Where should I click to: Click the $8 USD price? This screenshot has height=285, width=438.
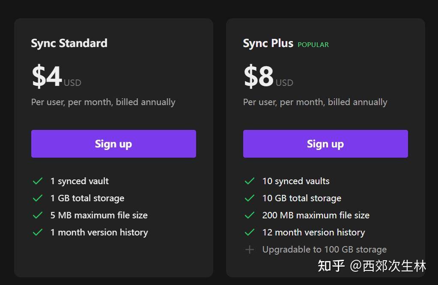pos(268,76)
